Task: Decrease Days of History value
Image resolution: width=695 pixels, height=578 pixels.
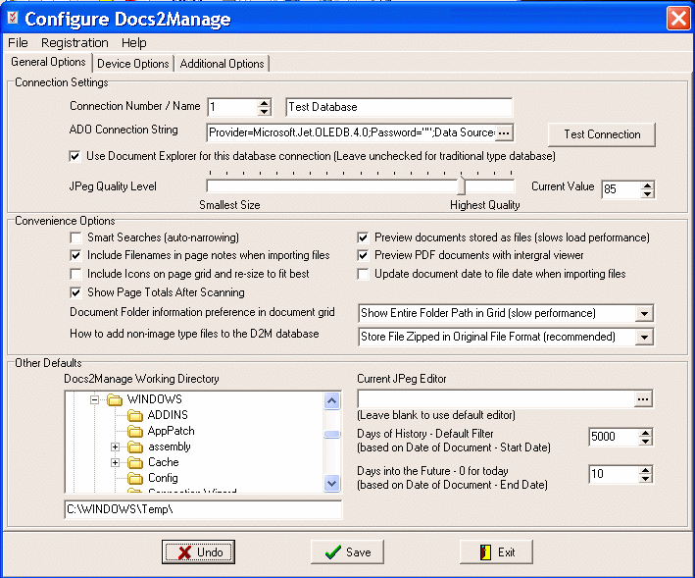Action: coord(646,441)
